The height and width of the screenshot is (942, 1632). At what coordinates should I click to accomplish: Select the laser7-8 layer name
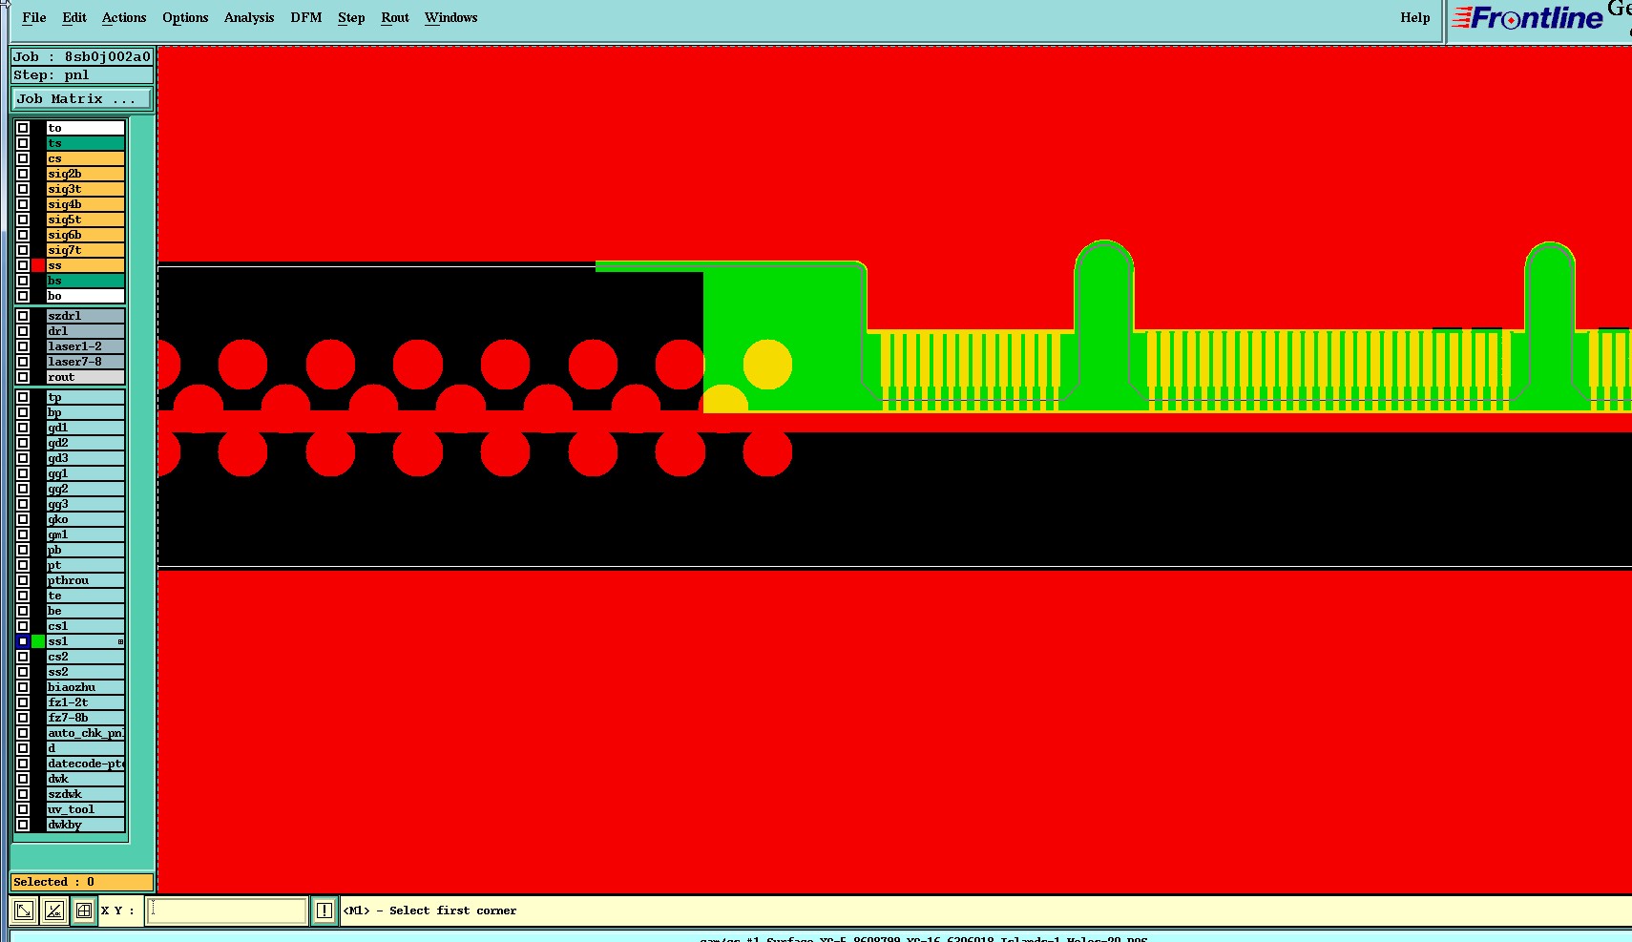86,362
